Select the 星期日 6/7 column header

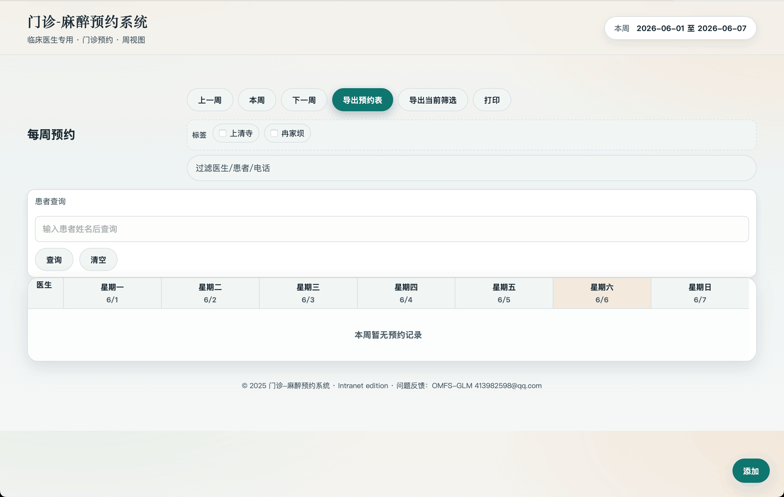click(700, 293)
